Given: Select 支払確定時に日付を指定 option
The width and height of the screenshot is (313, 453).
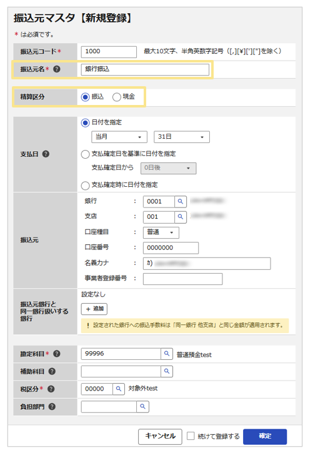Looking at the screenshot, I should pos(85,186).
